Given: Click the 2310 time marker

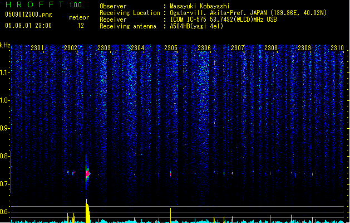Looking at the screenshot, I should (337, 47).
